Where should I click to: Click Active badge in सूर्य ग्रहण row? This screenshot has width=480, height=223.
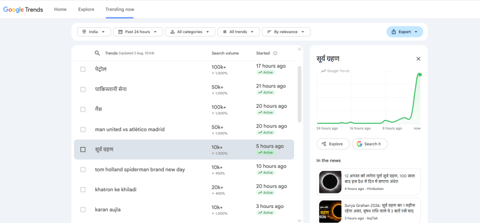coord(266,152)
